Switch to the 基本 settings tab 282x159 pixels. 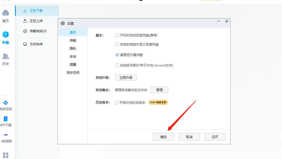coord(73,32)
